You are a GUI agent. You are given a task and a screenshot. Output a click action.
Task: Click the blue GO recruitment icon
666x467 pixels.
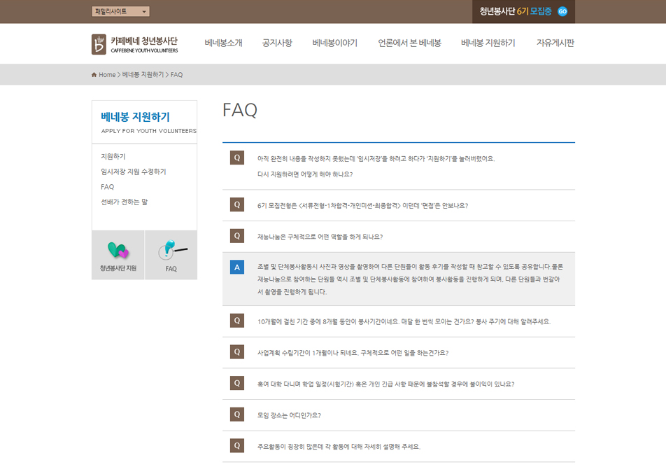coord(562,11)
